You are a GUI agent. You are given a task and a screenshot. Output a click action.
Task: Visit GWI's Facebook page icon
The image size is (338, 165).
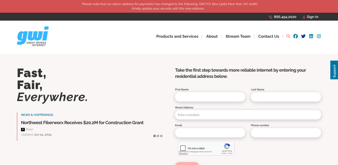(295, 36)
